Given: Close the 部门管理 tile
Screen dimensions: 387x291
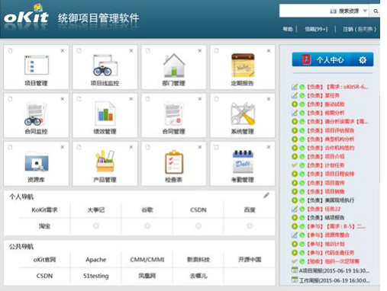Looking at the screenshot, I should tap(200, 51).
